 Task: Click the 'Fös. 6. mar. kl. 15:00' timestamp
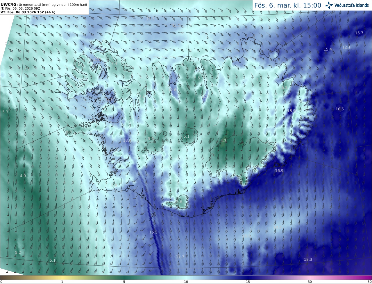point(288,5)
